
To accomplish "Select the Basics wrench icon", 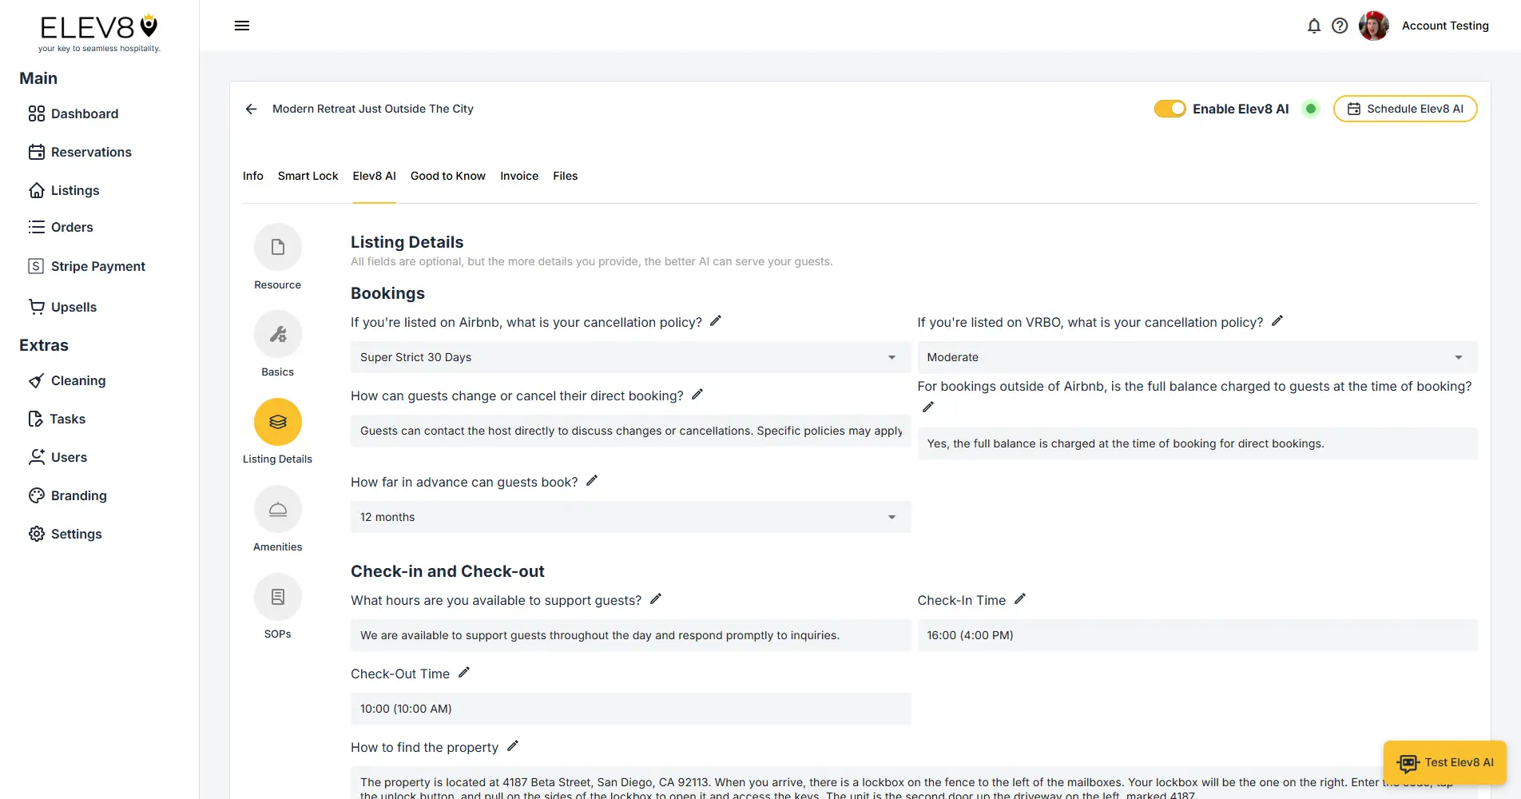I will [x=277, y=334].
